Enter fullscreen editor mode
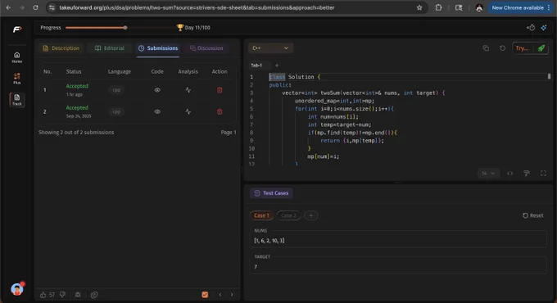The height and width of the screenshot is (303, 557). point(543,174)
